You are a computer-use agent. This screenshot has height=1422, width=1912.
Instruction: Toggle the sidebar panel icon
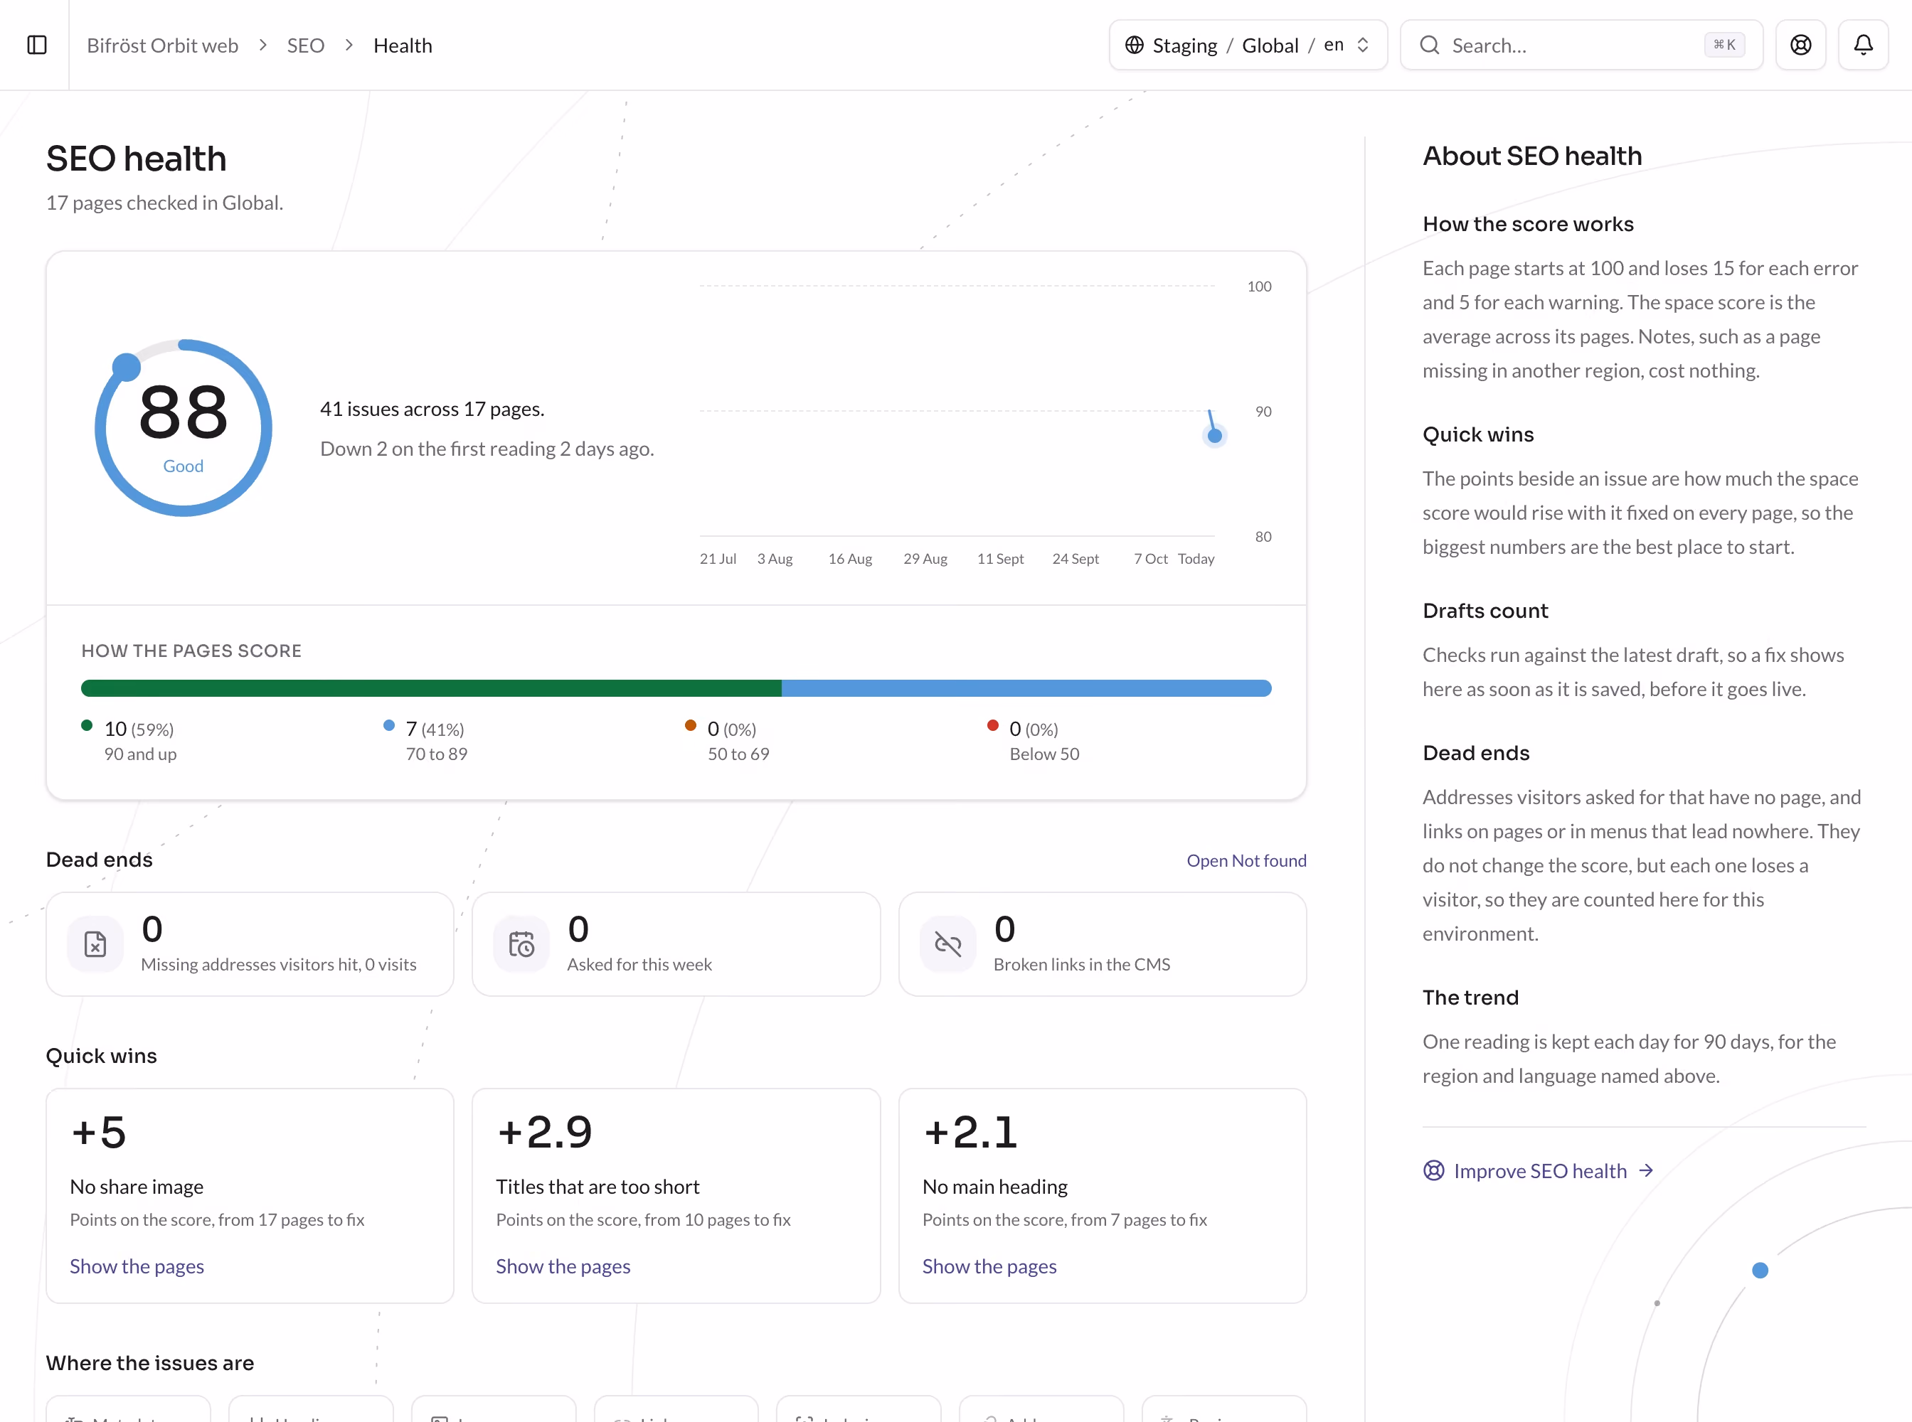coord(37,45)
